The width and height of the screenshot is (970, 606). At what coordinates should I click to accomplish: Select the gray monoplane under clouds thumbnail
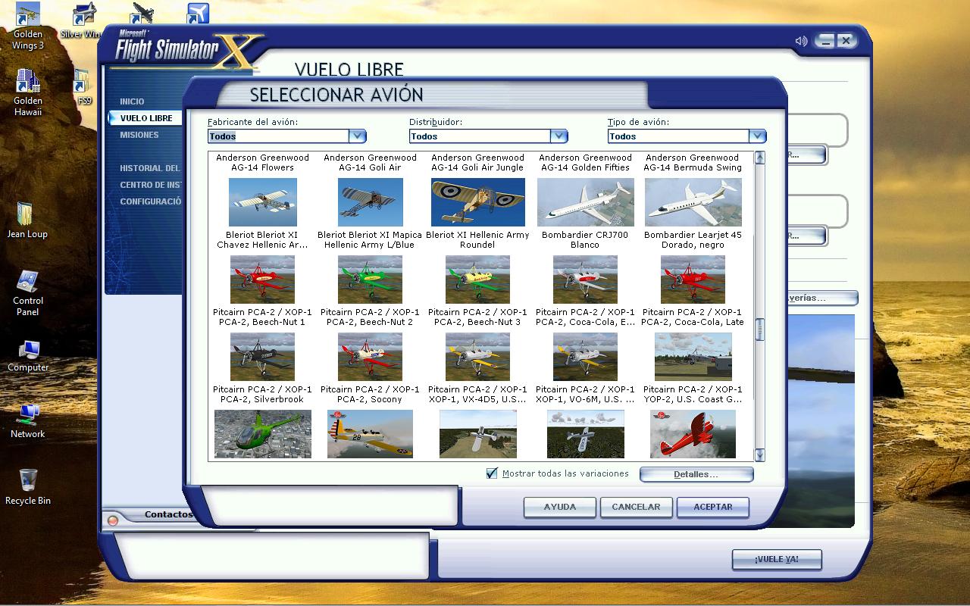(586, 434)
